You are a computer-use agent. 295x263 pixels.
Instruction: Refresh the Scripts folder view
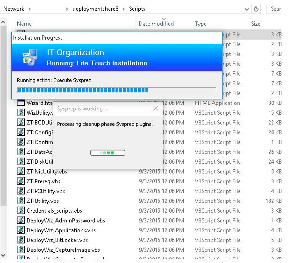click(x=256, y=9)
